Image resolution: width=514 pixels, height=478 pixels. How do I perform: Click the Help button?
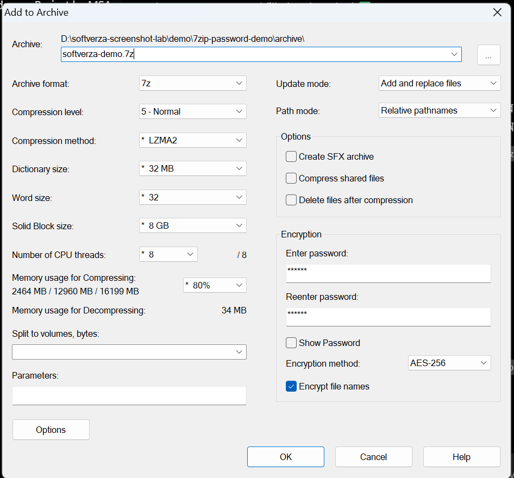pyautogui.click(x=461, y=457)
